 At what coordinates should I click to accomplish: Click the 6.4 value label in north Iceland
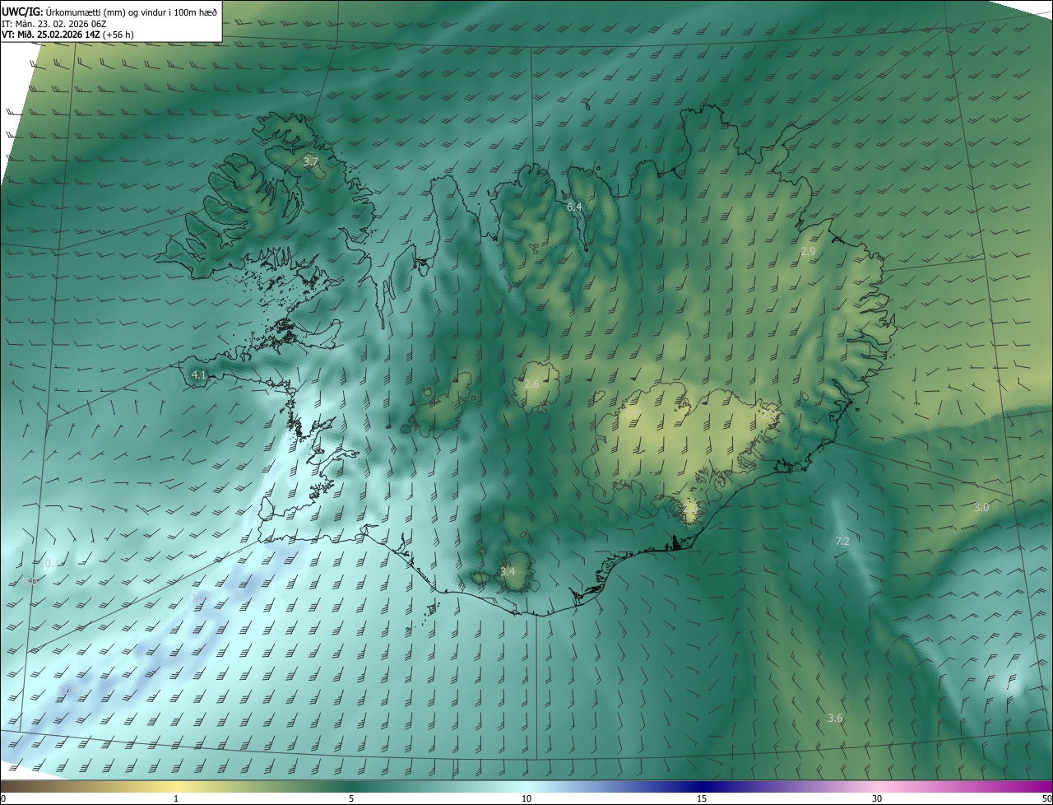point(574,207)
